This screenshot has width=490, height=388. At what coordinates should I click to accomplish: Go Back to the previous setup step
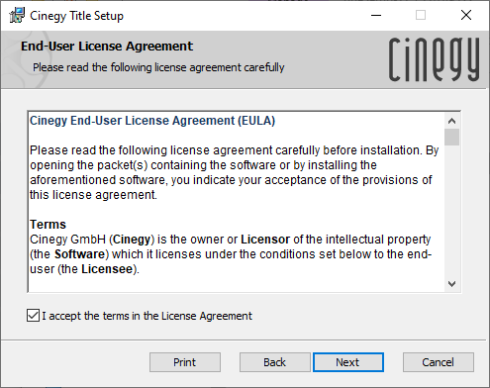coord(274,362)
